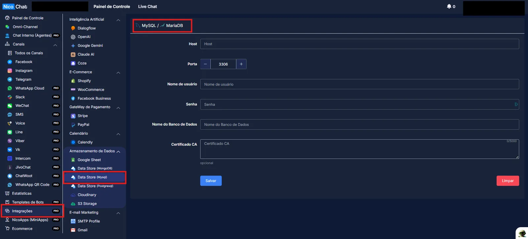Open the WooCommerce icon
The height and width of the screenshot is (239, 528).
pos(73,90)
